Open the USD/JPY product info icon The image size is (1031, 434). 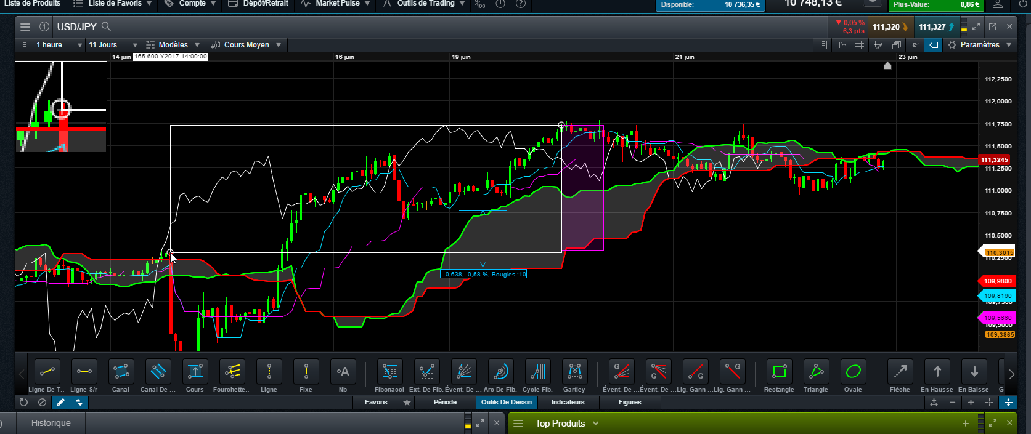pos(44,26)
